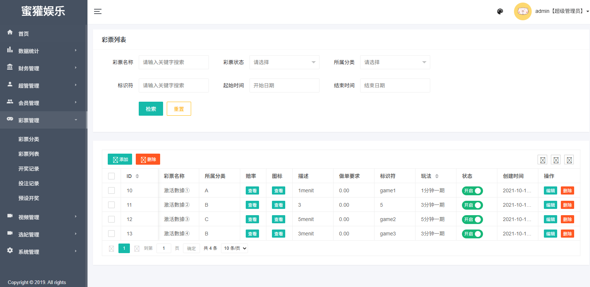Click the hamburger menu collapse icon
The height and width of the screenshot is (287, 590).
tap(97, 11)
